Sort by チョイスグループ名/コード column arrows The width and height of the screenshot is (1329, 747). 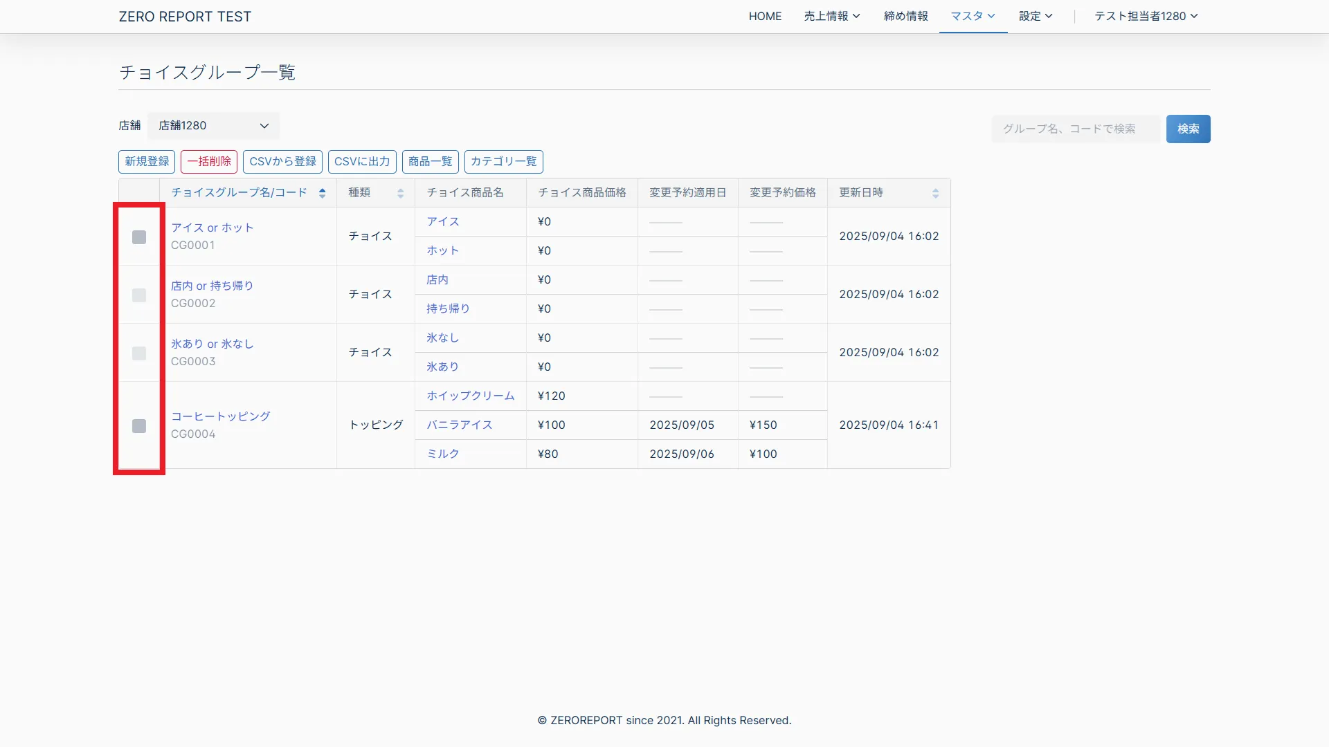[x=322, y=193]
